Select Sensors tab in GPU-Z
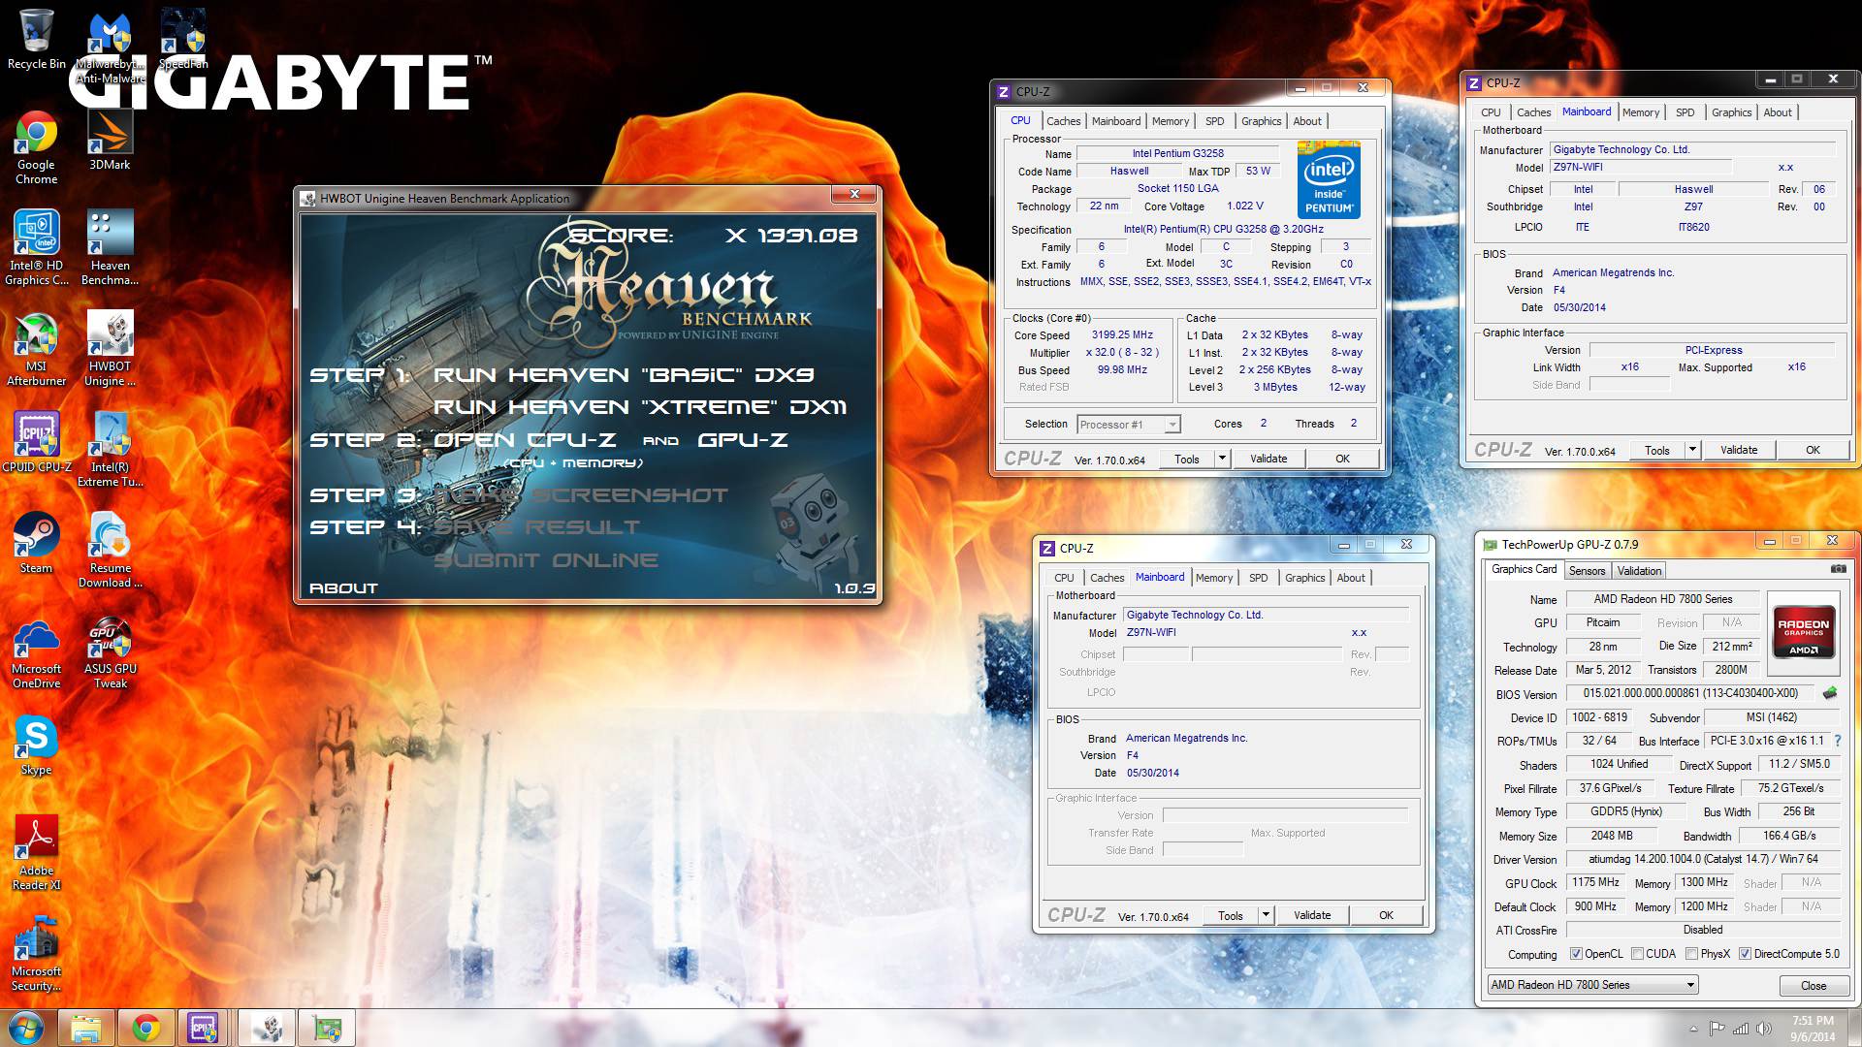 click(x=1587, y=571)
